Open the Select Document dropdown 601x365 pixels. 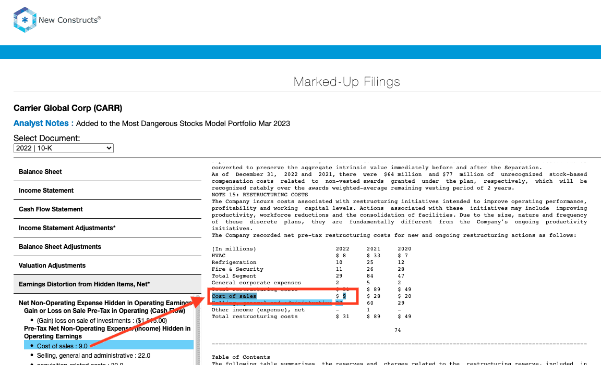[x=64, y=148]
